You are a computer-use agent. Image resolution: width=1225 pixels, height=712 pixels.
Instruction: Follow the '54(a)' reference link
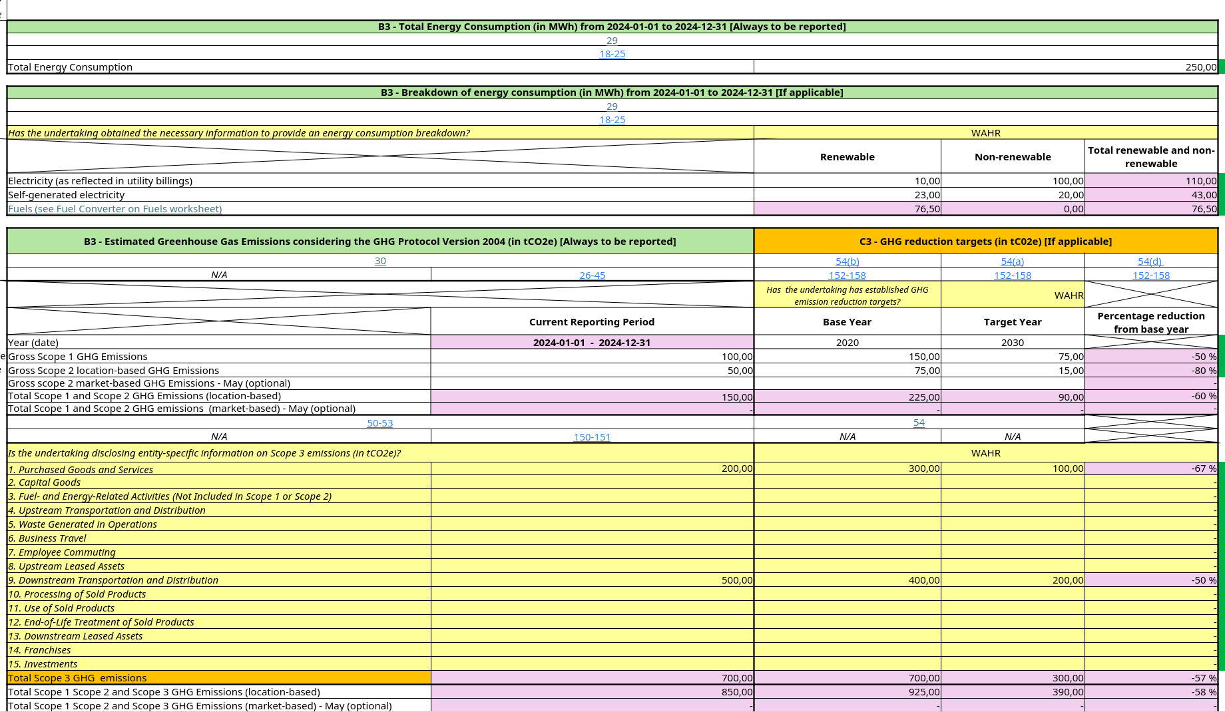pos(1012,262)
